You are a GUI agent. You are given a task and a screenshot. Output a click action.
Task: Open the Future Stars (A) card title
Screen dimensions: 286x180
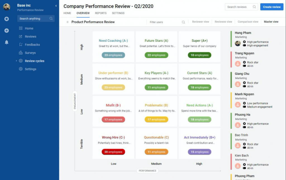[156, 41]
